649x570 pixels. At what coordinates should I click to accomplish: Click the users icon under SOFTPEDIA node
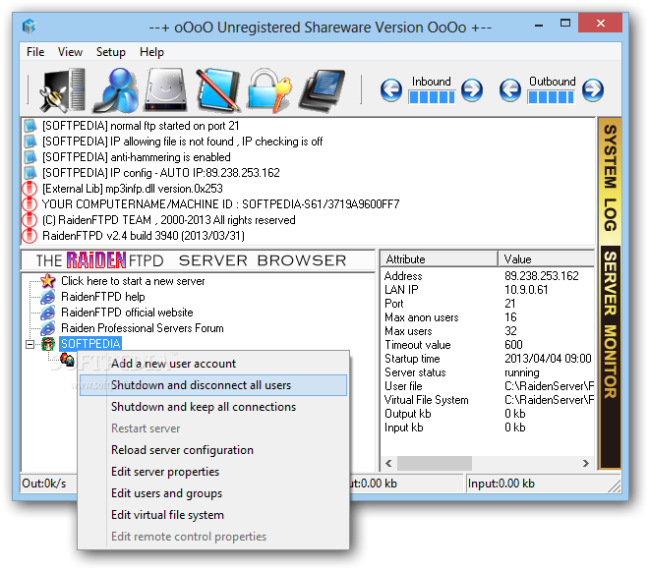tap(67, 360)
